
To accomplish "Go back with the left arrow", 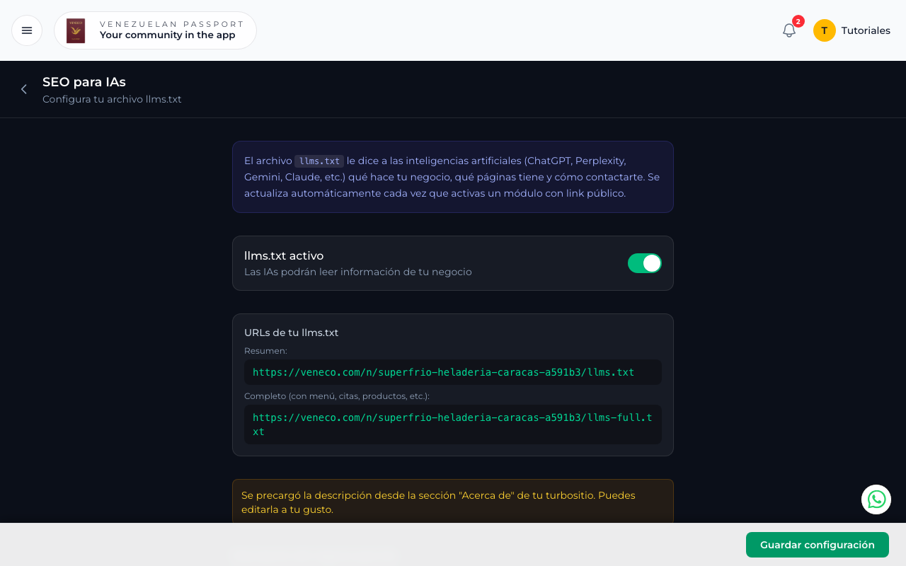I will tap(24, 89).
